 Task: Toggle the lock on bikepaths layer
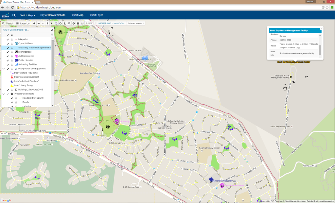[12, 39]
